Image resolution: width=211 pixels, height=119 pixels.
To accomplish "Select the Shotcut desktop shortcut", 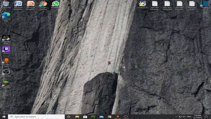I will pyautogui.click(x=204, y=5).
